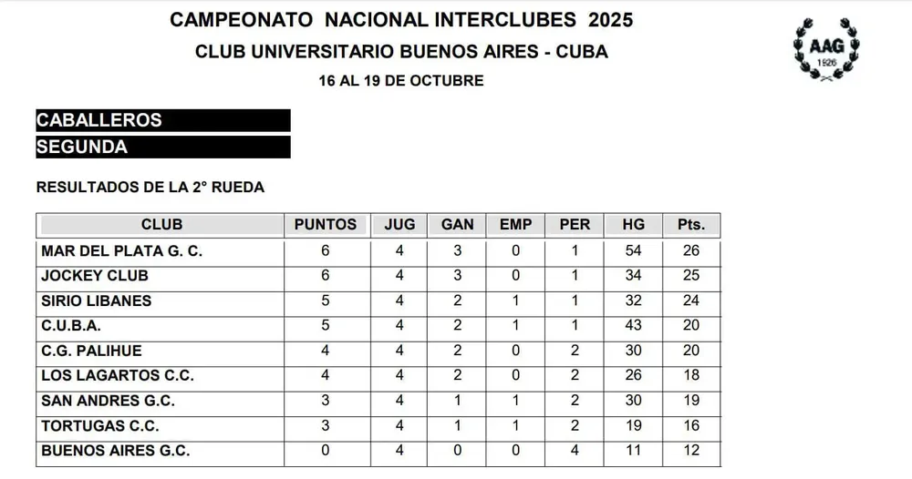Click the C.U.B.A. club cell
Screen dimensions: 912x479
click(x=71, y=325)
